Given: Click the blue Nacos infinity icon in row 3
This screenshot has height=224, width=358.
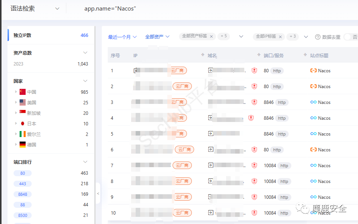Looking at the screenshot, I should [313, 102].
